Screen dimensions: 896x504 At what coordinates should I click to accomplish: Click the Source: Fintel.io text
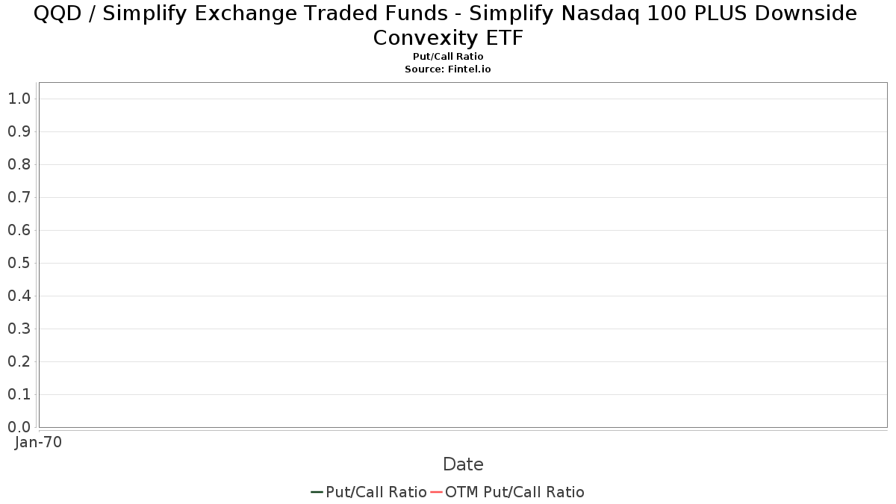click(448, 69)
